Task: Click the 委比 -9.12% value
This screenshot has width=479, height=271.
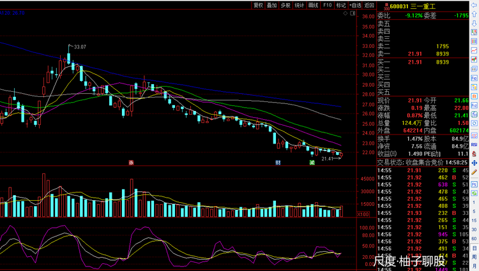Action: [414, 15]
